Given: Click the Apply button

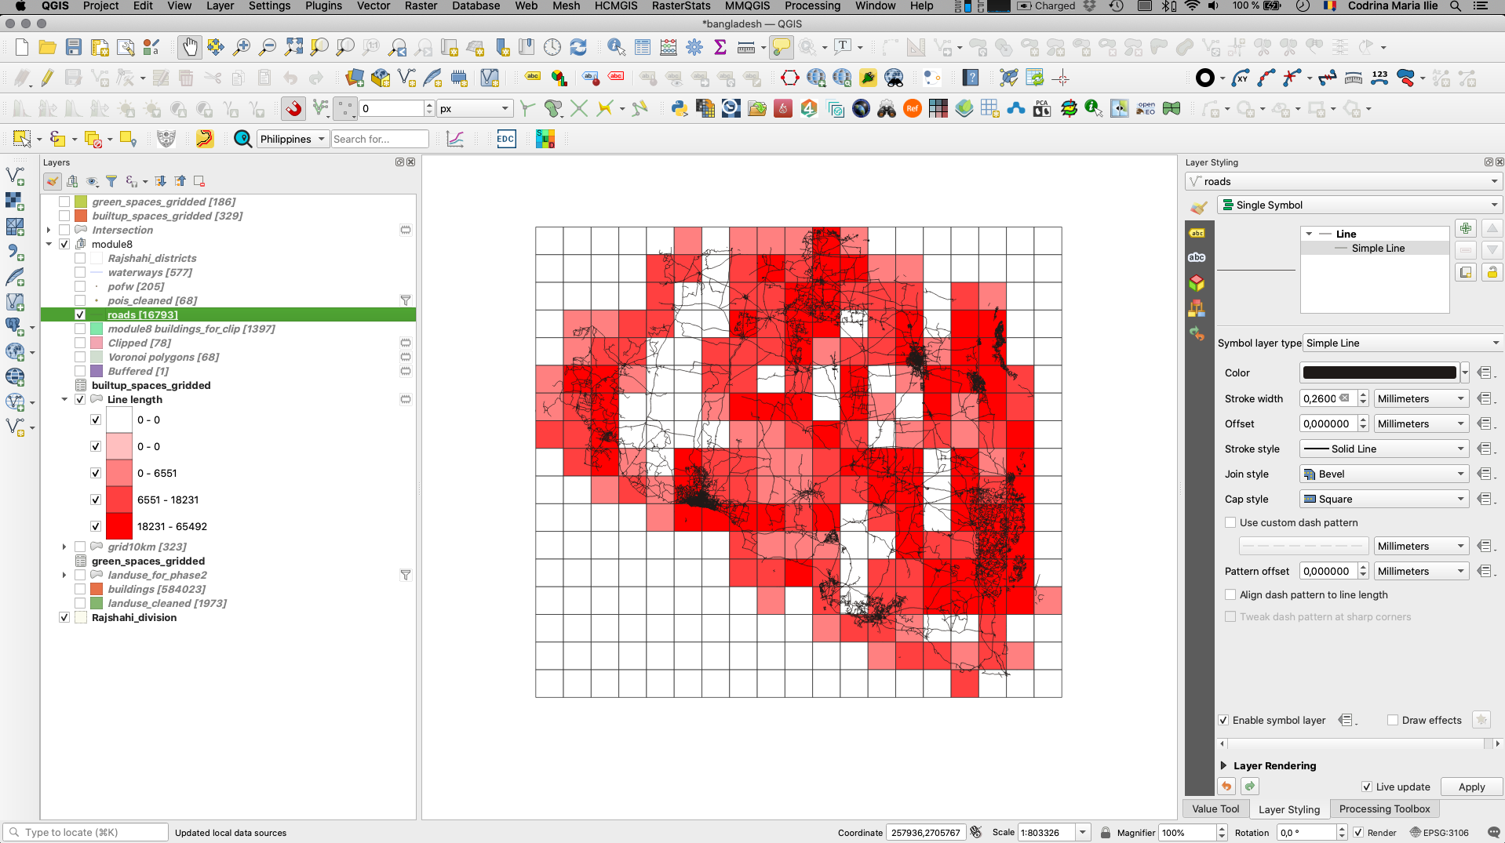Looking at the screenshot, I should (x=1471, y=787).
